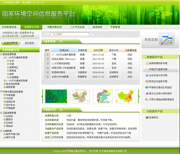Open the 在线二次开发资源 category link
Screen dimensions: 180x154
(54, 137)
